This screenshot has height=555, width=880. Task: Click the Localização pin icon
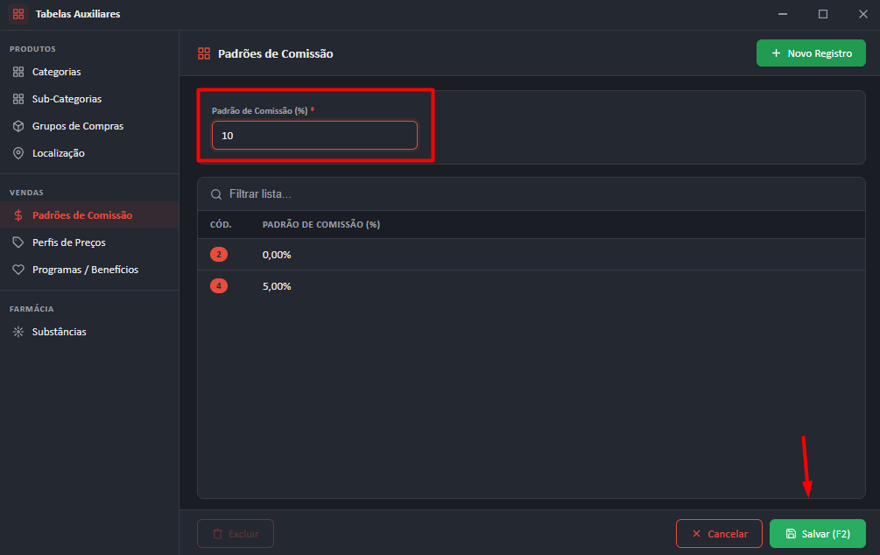point(18,153)
